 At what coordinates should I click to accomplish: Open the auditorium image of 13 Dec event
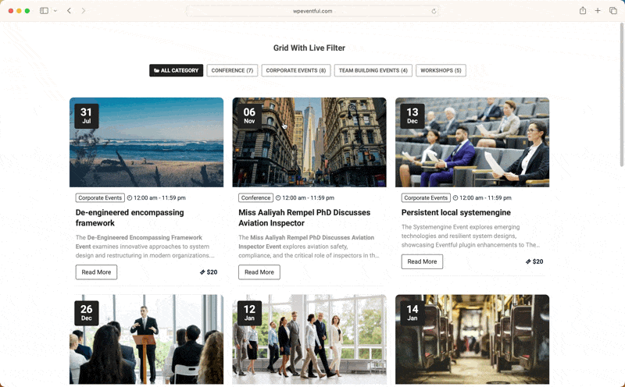[473, 142]
